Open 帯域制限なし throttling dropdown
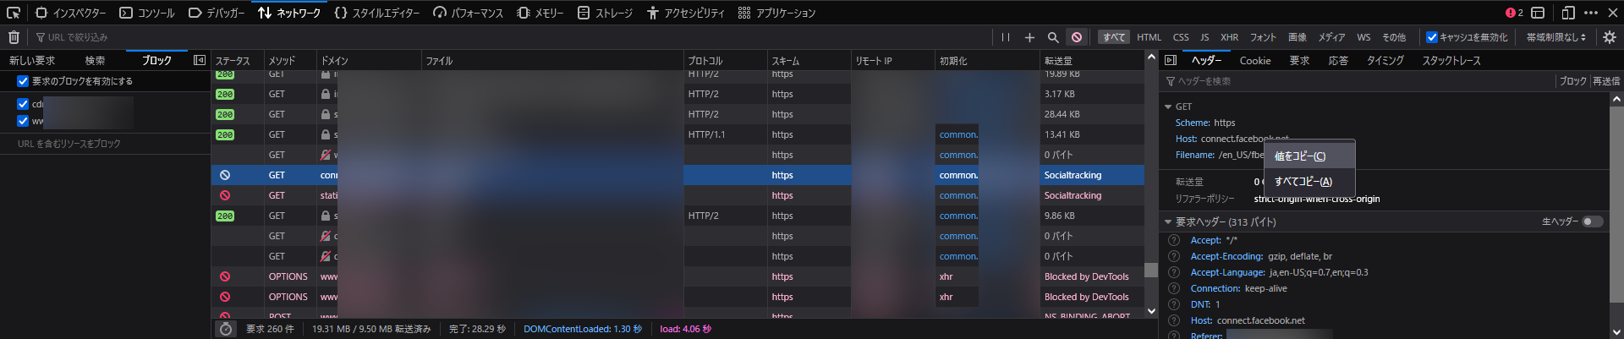Viewport: 1624px width, 339px height. point(1555,37)
